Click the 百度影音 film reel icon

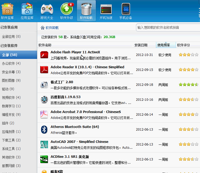click(x=44, y=100)
